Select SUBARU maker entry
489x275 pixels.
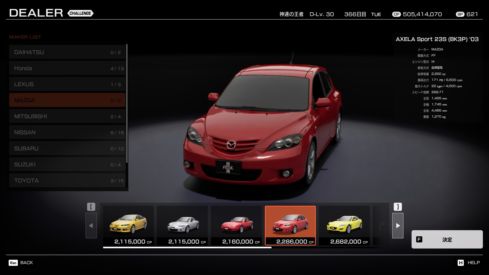point(67,148)
